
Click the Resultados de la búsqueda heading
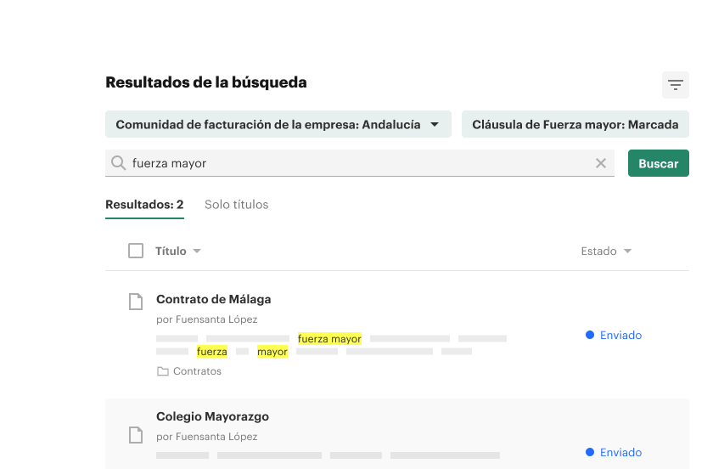[x=206, y=82]
